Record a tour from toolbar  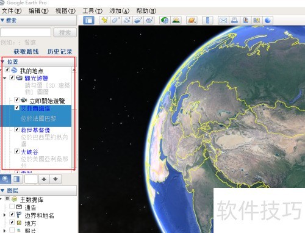(149, 20)
